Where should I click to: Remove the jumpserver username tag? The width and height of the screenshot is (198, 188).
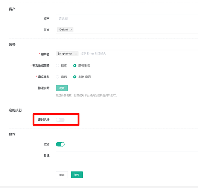[76, 54]
